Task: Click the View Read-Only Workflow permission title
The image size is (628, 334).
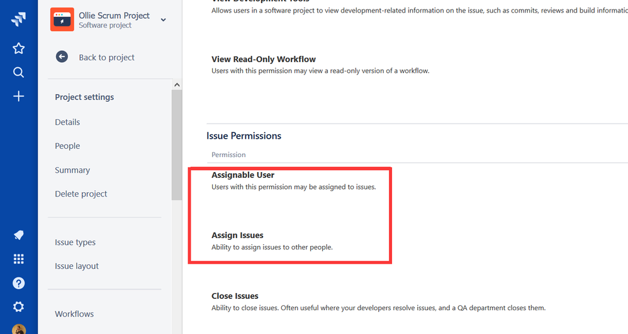Action: pos(264,59)
